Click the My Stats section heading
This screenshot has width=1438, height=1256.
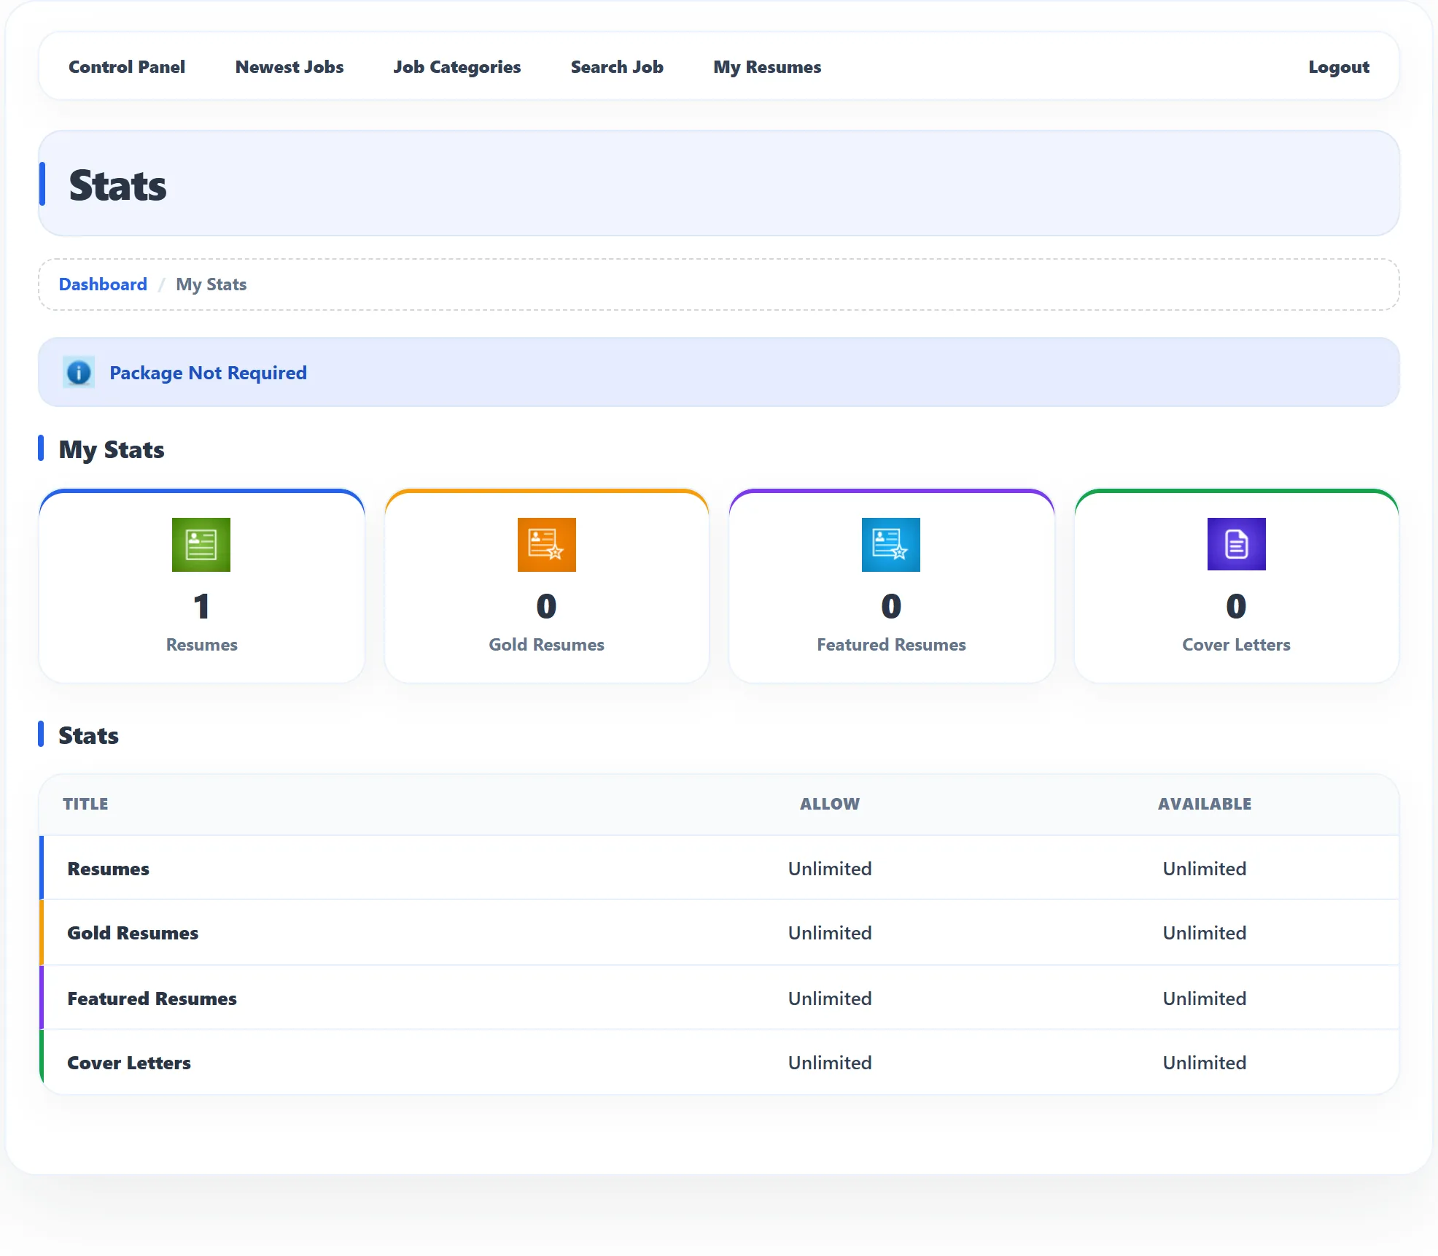(x=112, y=449)
